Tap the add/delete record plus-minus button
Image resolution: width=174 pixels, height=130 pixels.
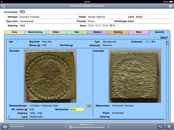pyautogui.click(x=161, y=127)
